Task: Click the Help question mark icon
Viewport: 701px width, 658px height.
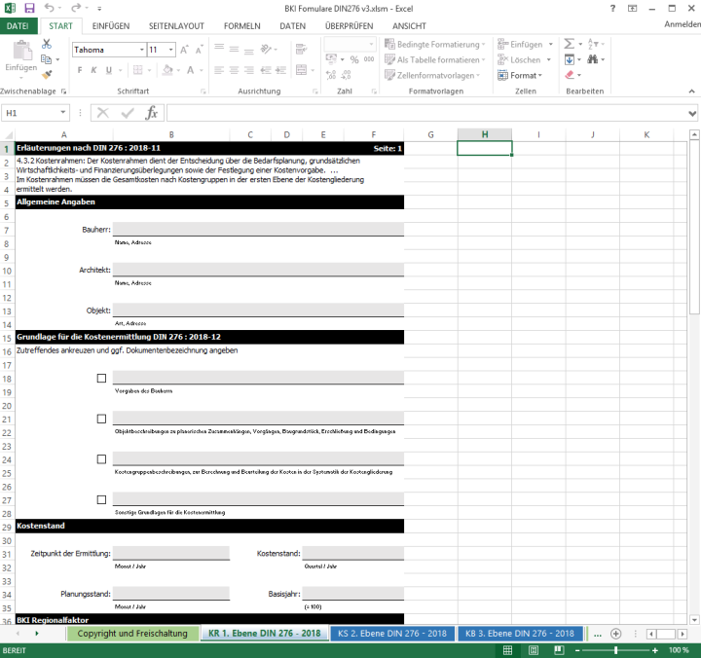Action: pyautogui.click(x=611, y=8)
